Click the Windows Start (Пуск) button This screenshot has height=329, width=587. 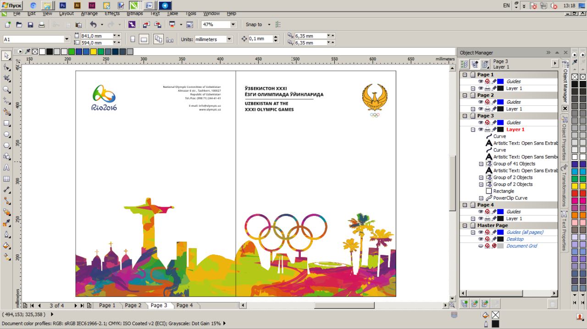pos(11,5)
